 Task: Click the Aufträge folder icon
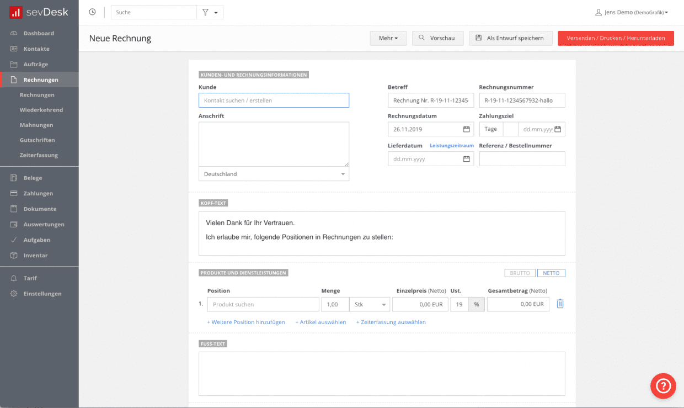coord(14,65)
